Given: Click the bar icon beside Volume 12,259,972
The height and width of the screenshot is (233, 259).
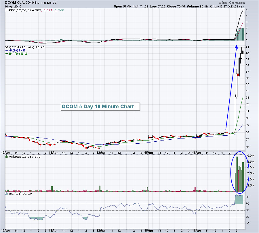Looking at the screenshot, I should (7, 157).
